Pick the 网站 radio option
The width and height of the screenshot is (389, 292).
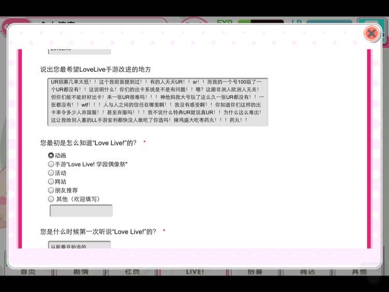51,181
